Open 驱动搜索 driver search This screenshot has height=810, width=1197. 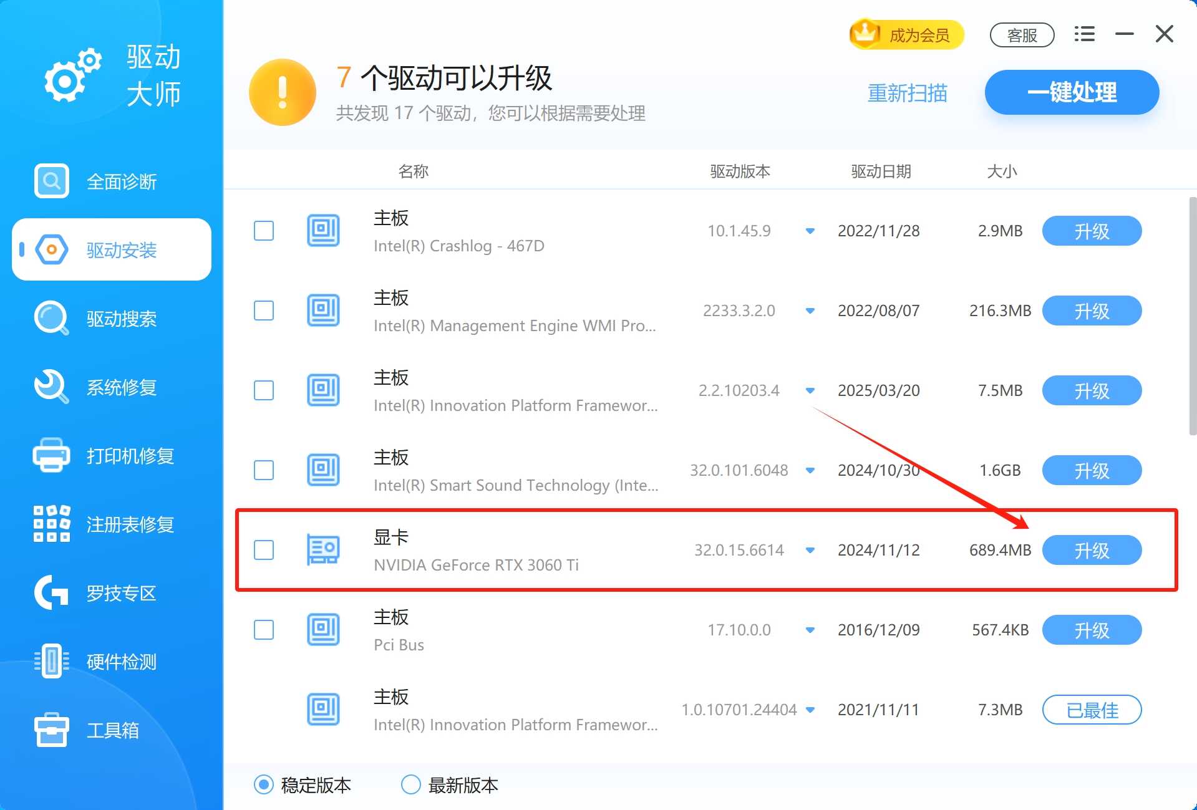tap(122, 319)
